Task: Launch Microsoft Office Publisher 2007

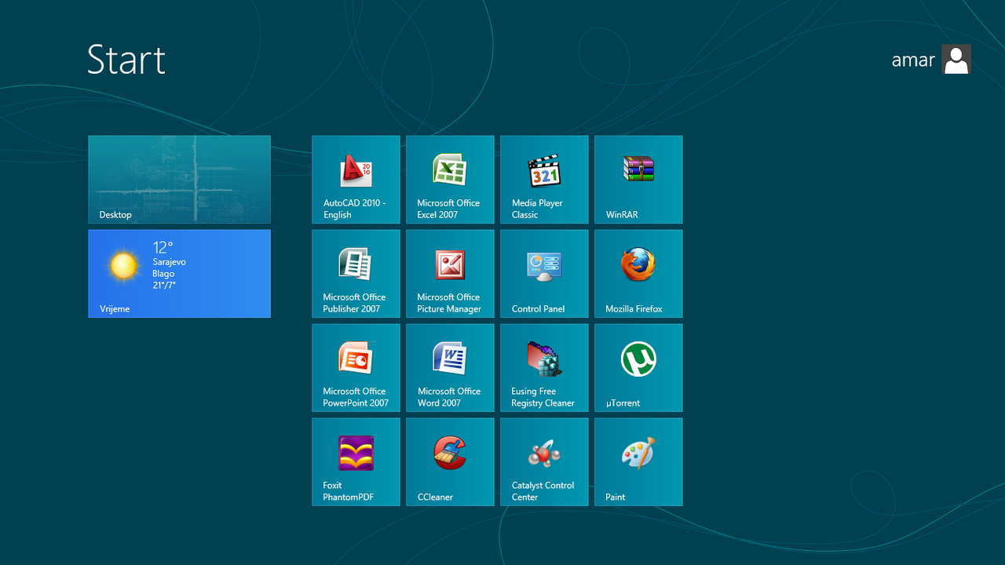Action: pyautogui.click(x=356, y=274)
